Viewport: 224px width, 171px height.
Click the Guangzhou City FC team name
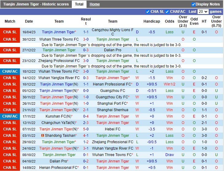[113, 97]
